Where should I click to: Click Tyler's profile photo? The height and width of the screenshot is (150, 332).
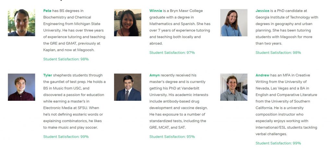pos(21,87)
